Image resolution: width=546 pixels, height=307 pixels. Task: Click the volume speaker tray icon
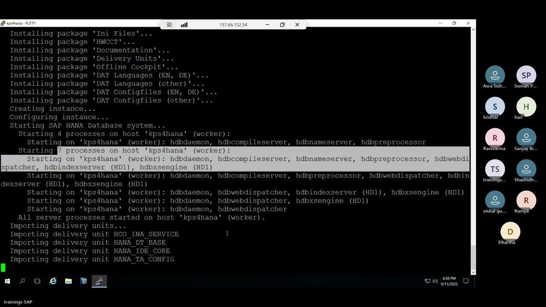coord(435,281)
